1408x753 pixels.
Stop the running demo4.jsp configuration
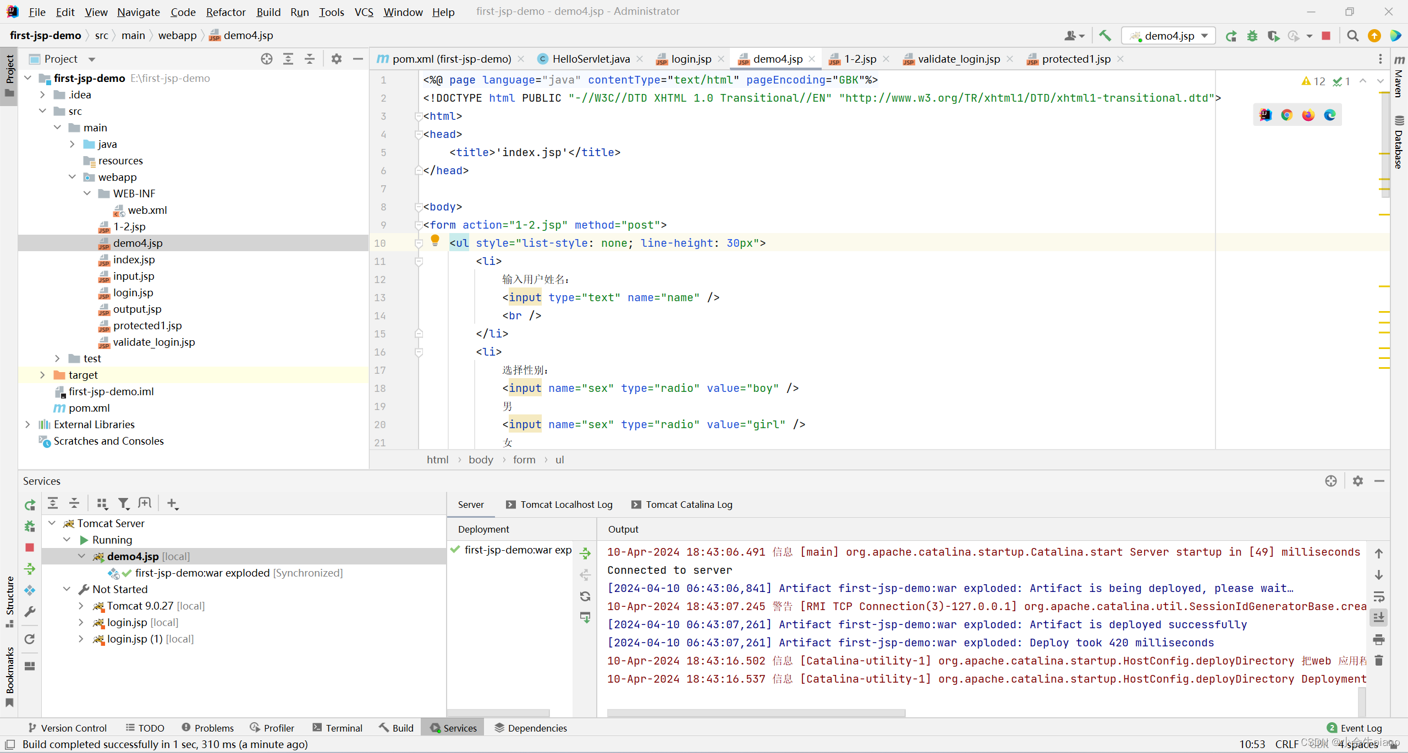1326,36
